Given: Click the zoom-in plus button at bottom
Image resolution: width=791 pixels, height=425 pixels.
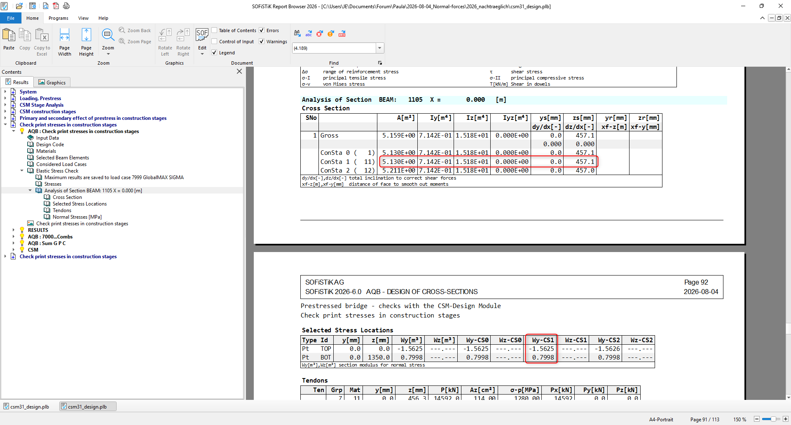Looking at the screenshot, I should tap(785, 419).
